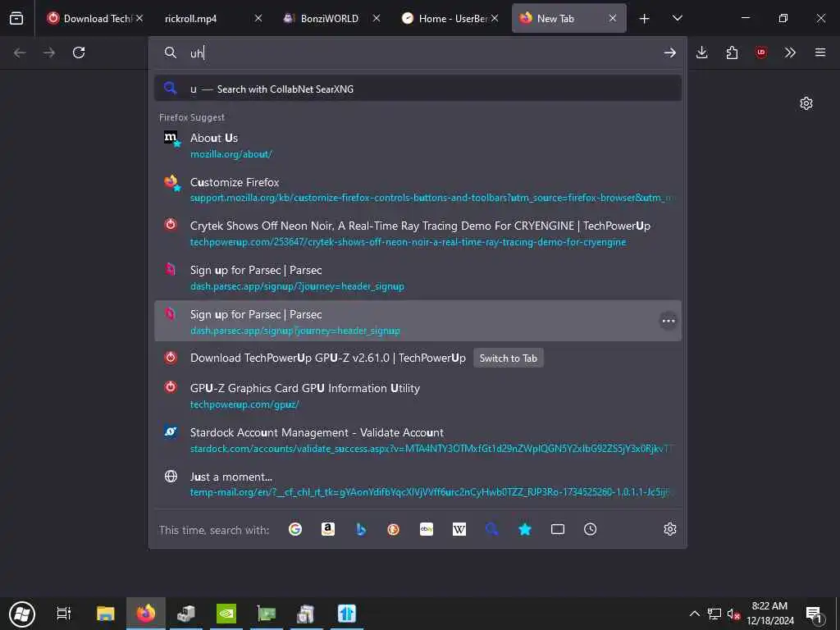
Task: Open Just a moment temp-mail suggestion
Action: [418, 484]
